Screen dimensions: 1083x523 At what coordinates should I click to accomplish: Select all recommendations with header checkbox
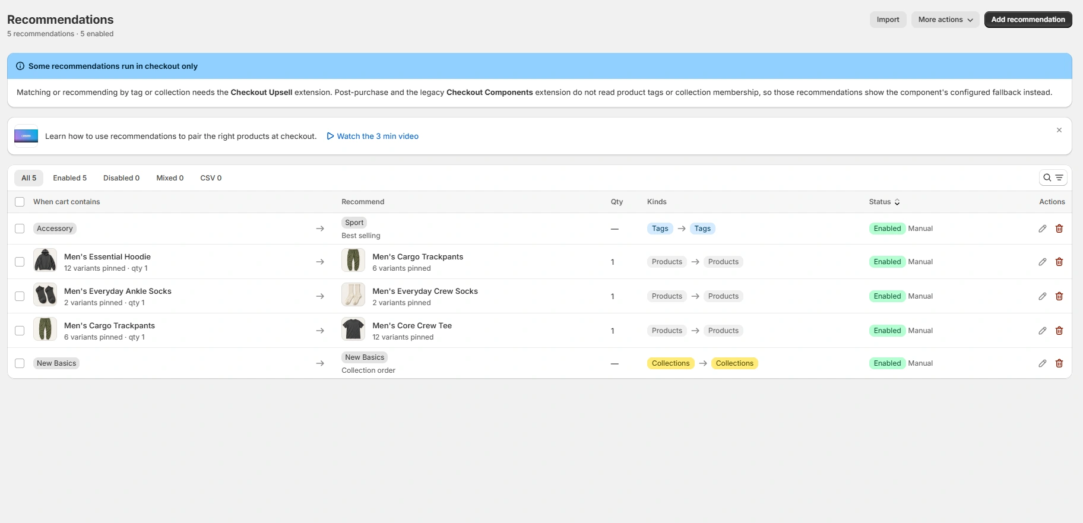click(20, 202)
